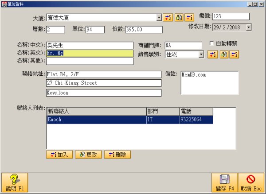This screenshot has width=266, height=194.
Task: Click the 編號 field containing 123
Action: [231, 16]
